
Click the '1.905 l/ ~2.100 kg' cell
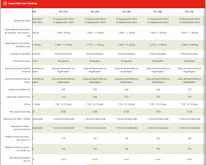[x=126, y=45]
